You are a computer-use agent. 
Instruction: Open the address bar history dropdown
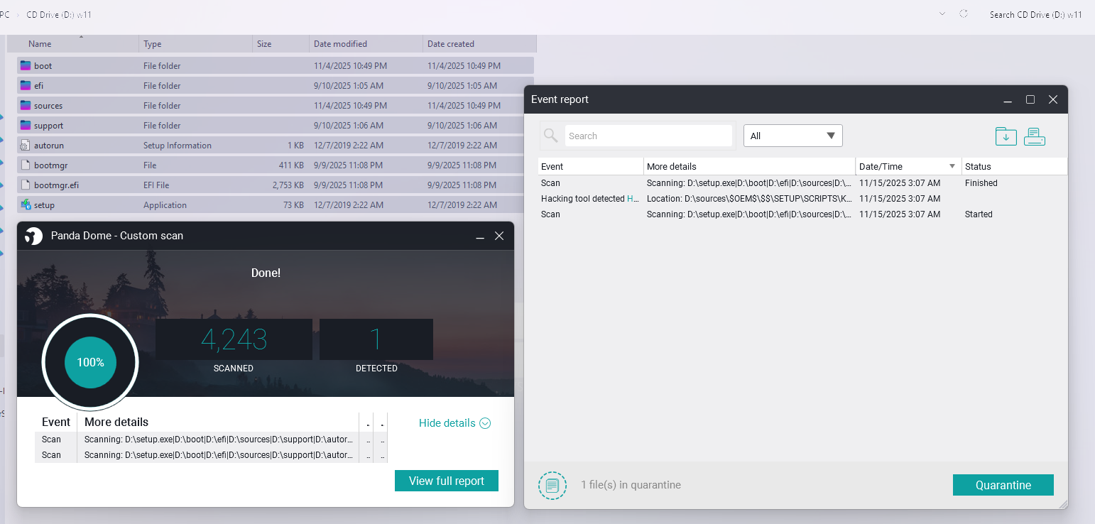tap(942, 14)
